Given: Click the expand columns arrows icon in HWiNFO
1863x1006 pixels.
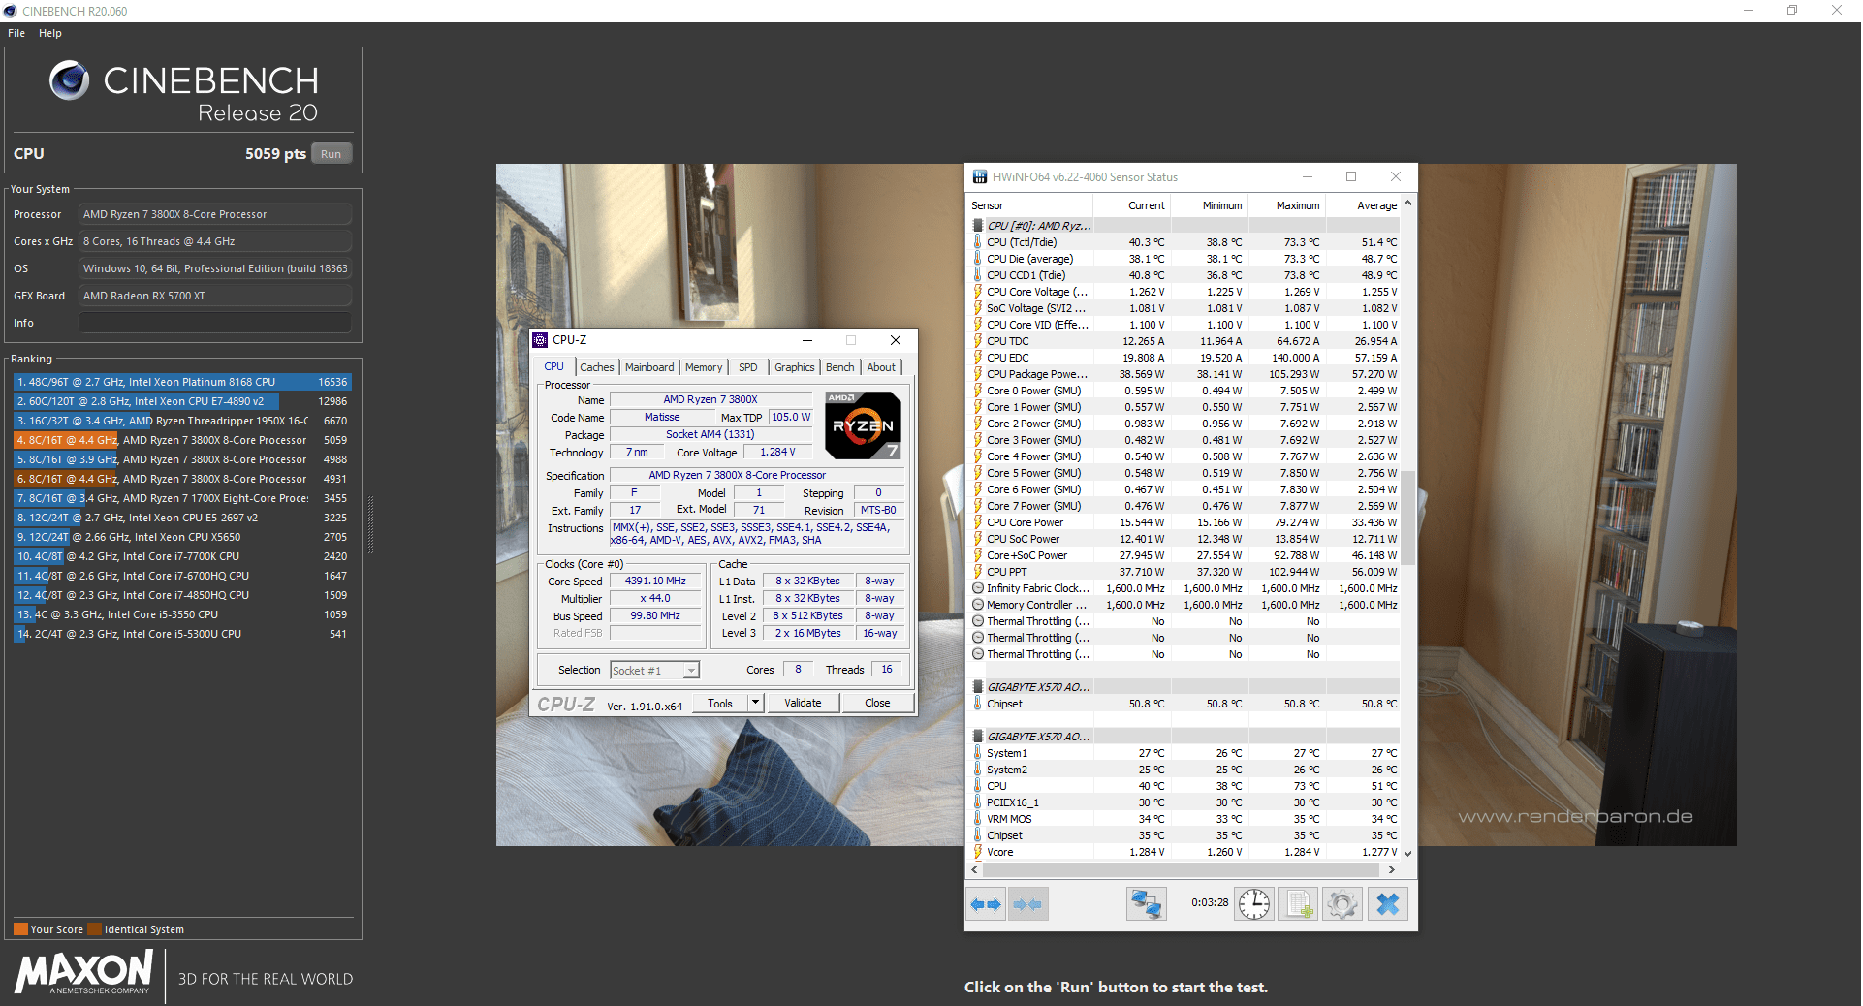Looking at the screenshot, I should (986, 904).
